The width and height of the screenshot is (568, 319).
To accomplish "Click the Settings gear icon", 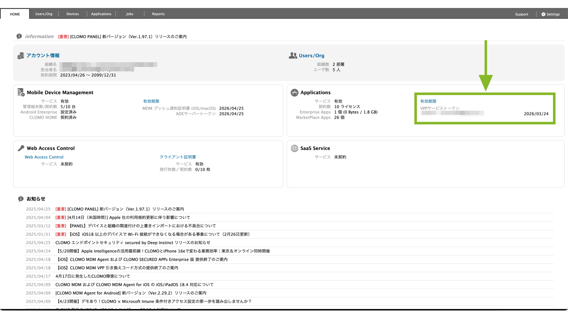I will pyautogui.click(x=543, y=14).
